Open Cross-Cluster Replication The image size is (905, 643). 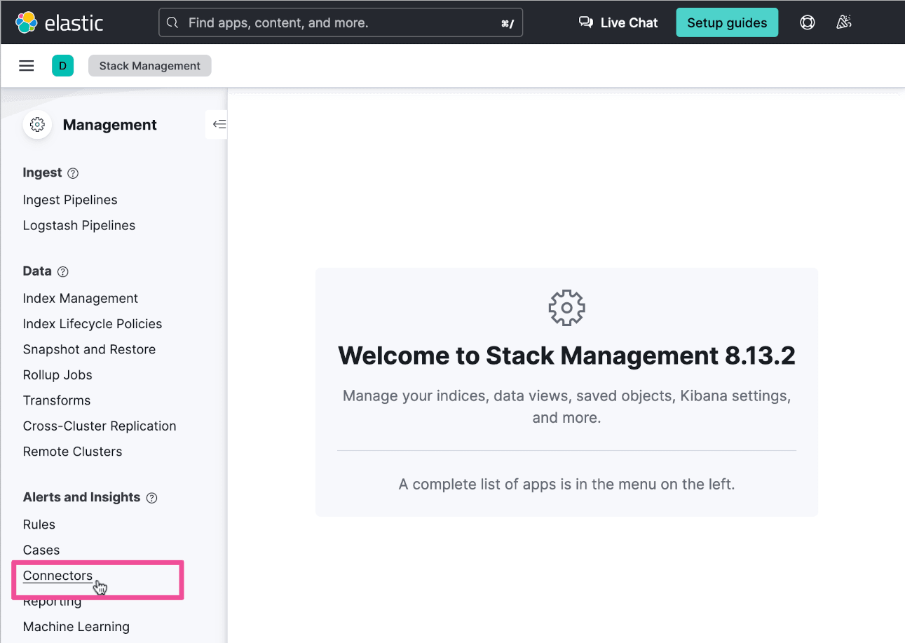click(x=100, y=426)
